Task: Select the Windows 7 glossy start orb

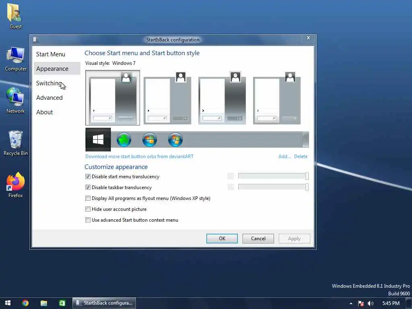Action: tap(175, 140)
